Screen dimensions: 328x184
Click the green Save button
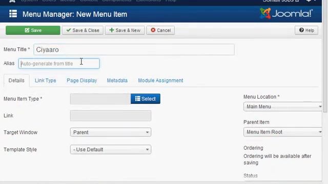pyautogui.click(x=33, y=30)
